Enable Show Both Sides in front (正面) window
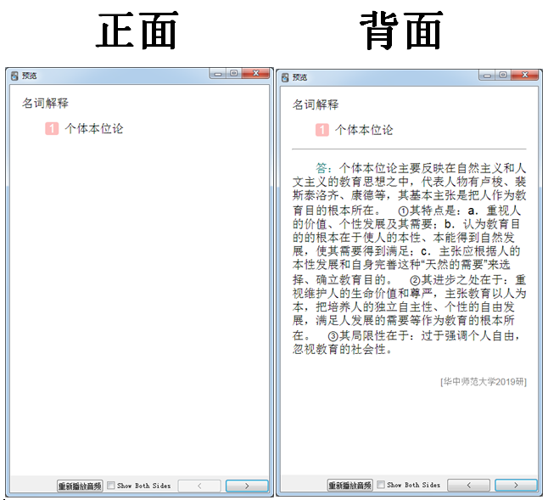The image size is (548, 500). pos(111,486)
